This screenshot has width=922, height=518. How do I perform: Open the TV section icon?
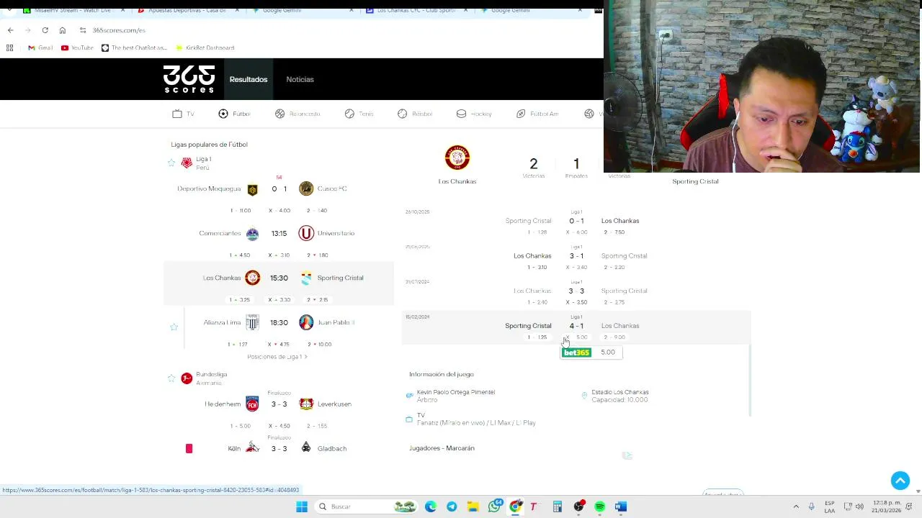pos(177,114)
